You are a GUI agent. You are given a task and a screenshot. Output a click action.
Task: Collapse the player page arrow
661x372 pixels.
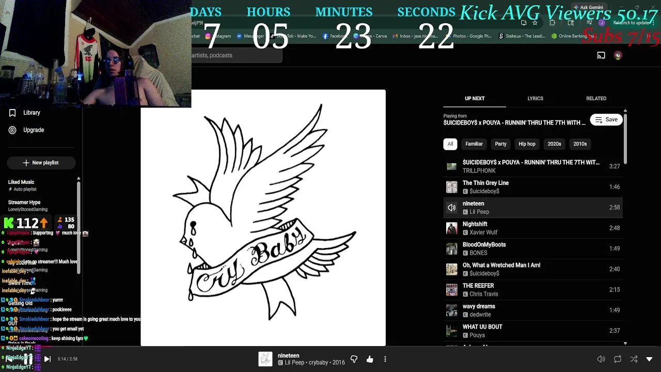click(x=650, y=359)
